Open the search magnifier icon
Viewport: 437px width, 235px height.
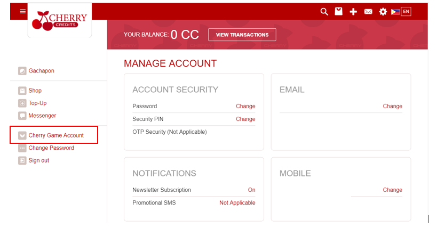[324, 11]
